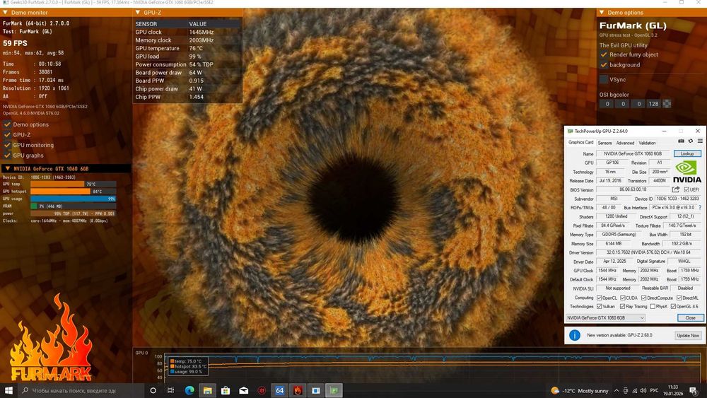Switch to GPU-Z green taskbar icon
Viewport: 707px width, 398px height.
[x=334, y=390]
